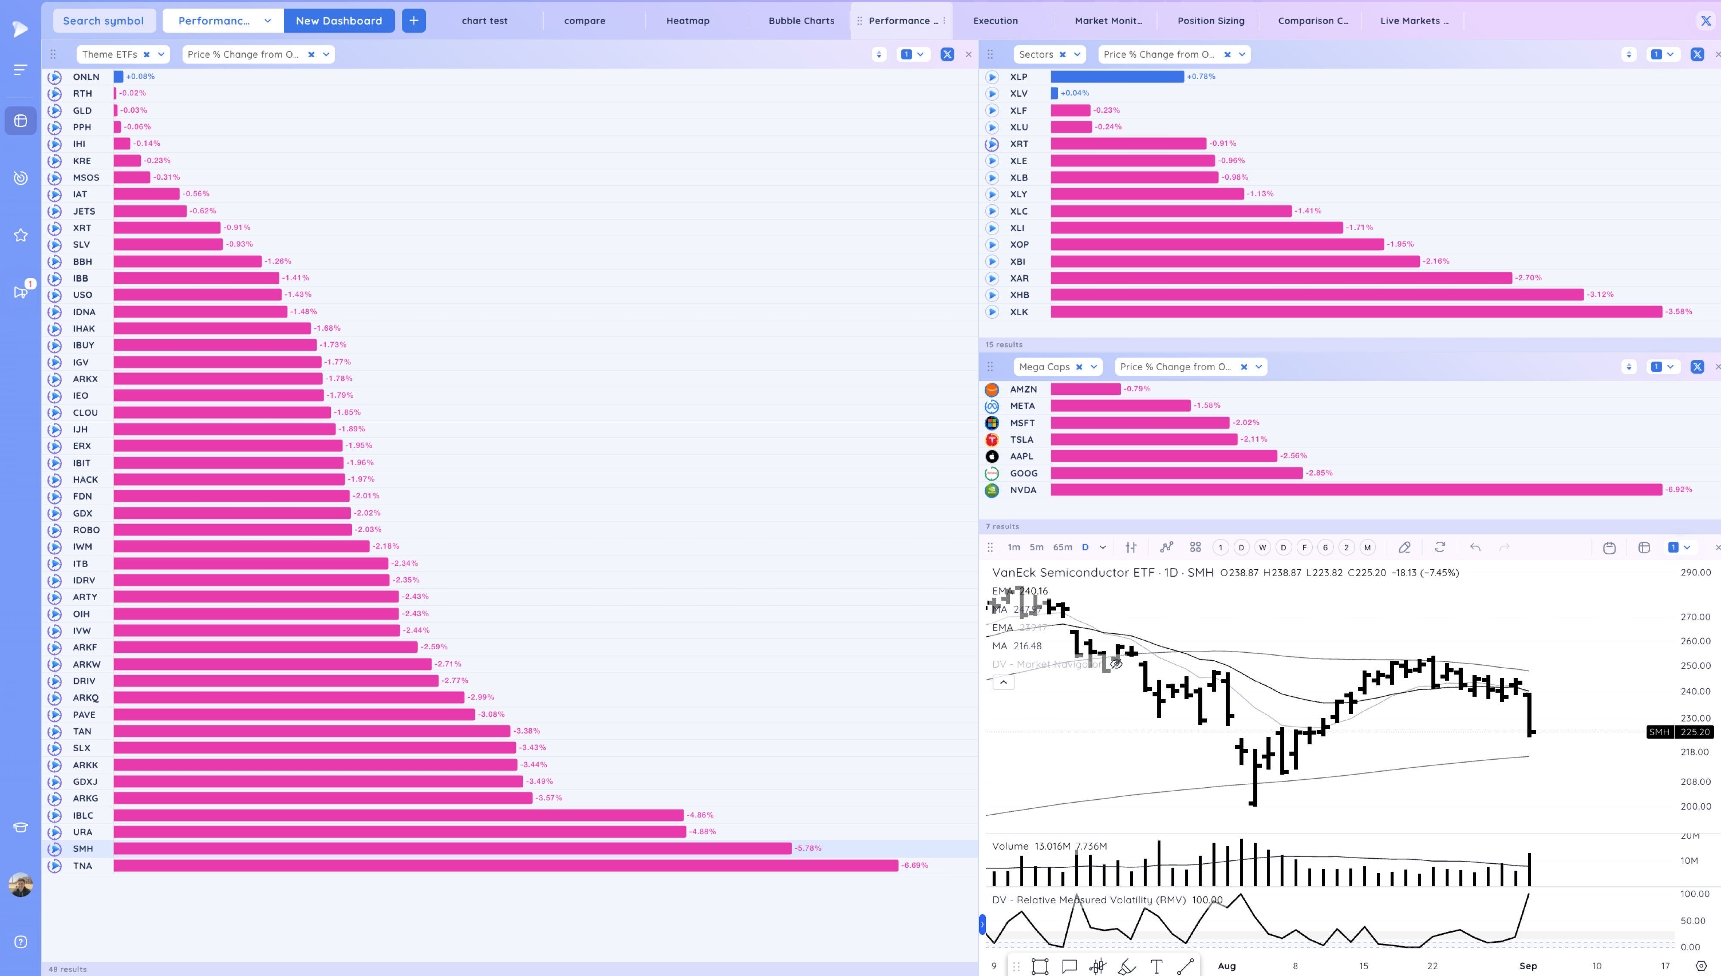Click the New Dashboard button
Screen dimensions: 1721x976
pos(339,21)
